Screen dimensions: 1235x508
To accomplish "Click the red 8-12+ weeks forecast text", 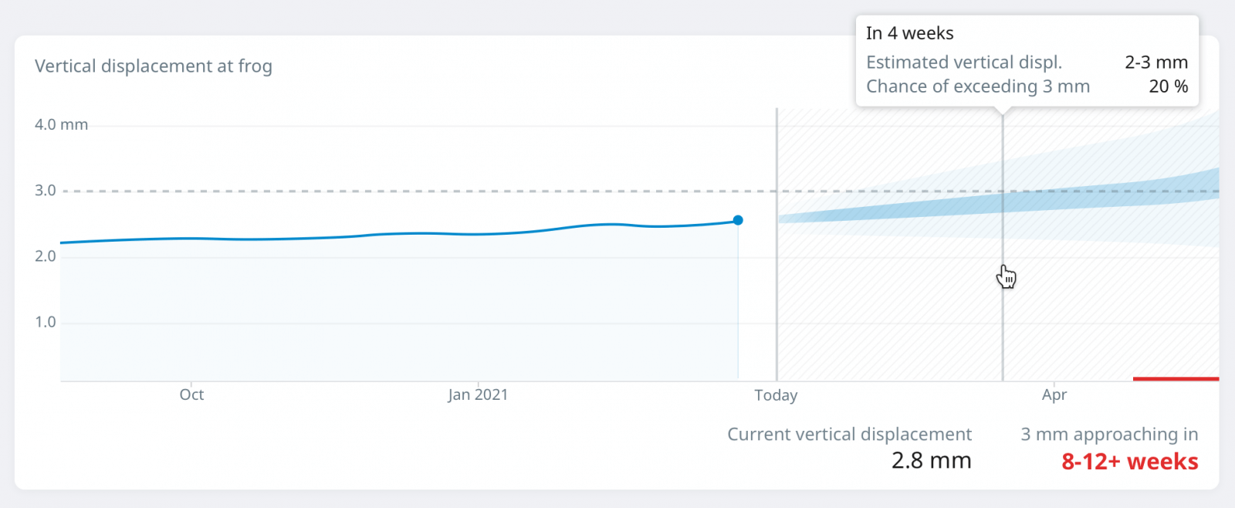I will (1129, 462).
